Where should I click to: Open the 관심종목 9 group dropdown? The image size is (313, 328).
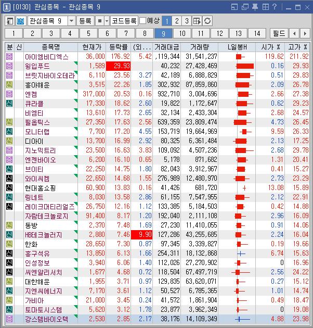pos(71,21)
